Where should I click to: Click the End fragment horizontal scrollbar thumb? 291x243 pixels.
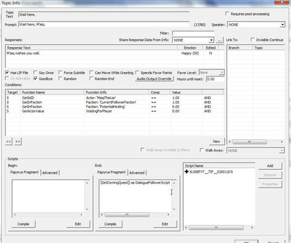[127, 214]
